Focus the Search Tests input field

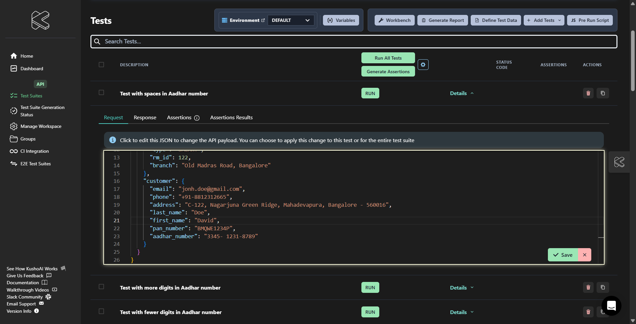(x=354, y=41)
